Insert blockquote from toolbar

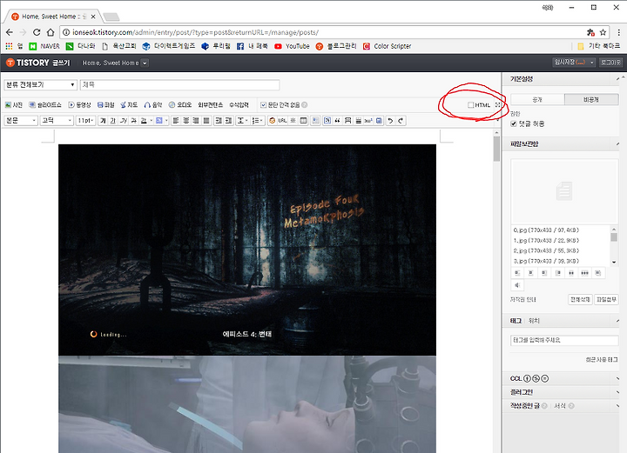click(338, 121)
